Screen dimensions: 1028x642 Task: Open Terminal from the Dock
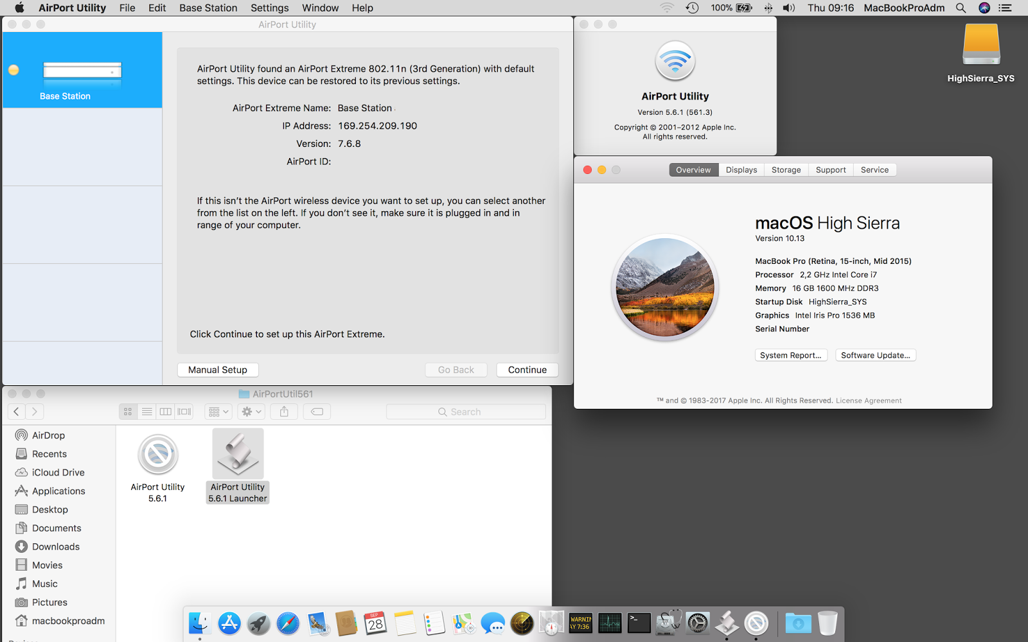pyautogui.click(x=639, y=623)
